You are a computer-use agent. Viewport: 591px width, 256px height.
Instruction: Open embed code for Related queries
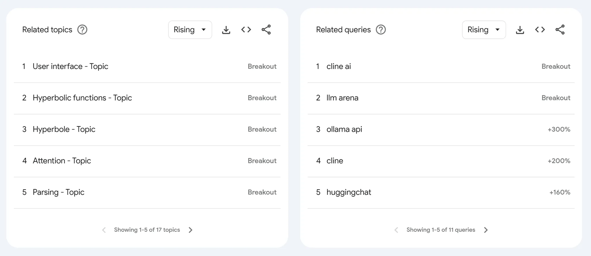click(x=540, y=30)
